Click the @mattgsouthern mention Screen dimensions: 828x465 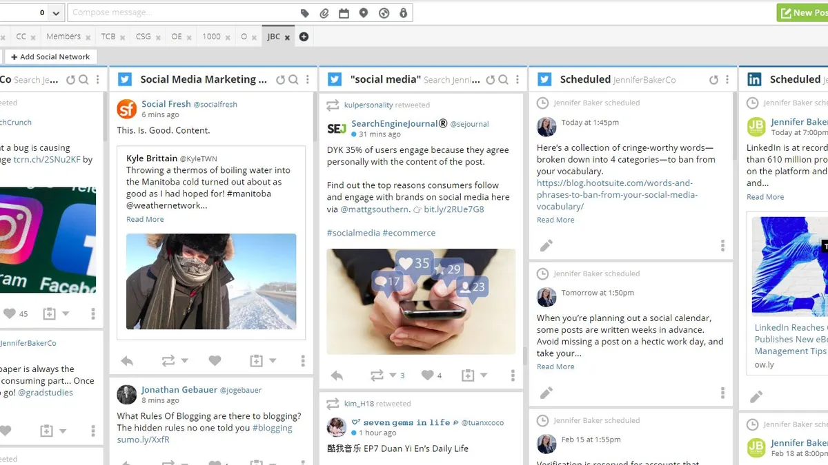[376, 209]
